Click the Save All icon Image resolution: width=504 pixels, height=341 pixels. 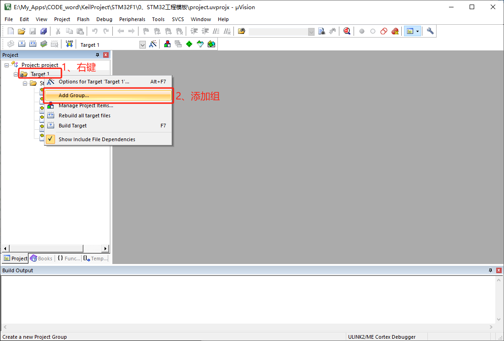[44, 31]
